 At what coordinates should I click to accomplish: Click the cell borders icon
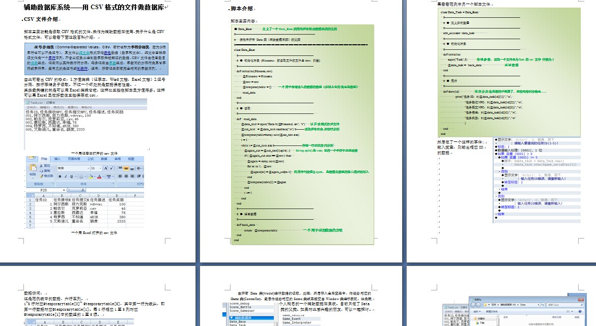(81, 176)
